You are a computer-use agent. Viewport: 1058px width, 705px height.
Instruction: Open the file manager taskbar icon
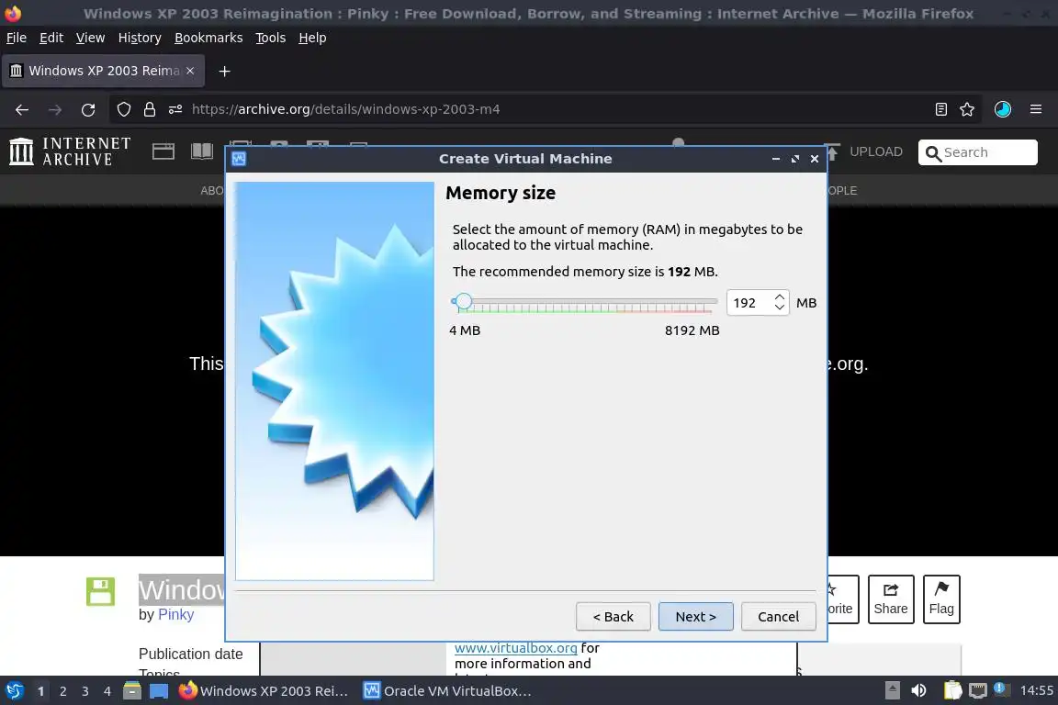(x=131, y=691)
